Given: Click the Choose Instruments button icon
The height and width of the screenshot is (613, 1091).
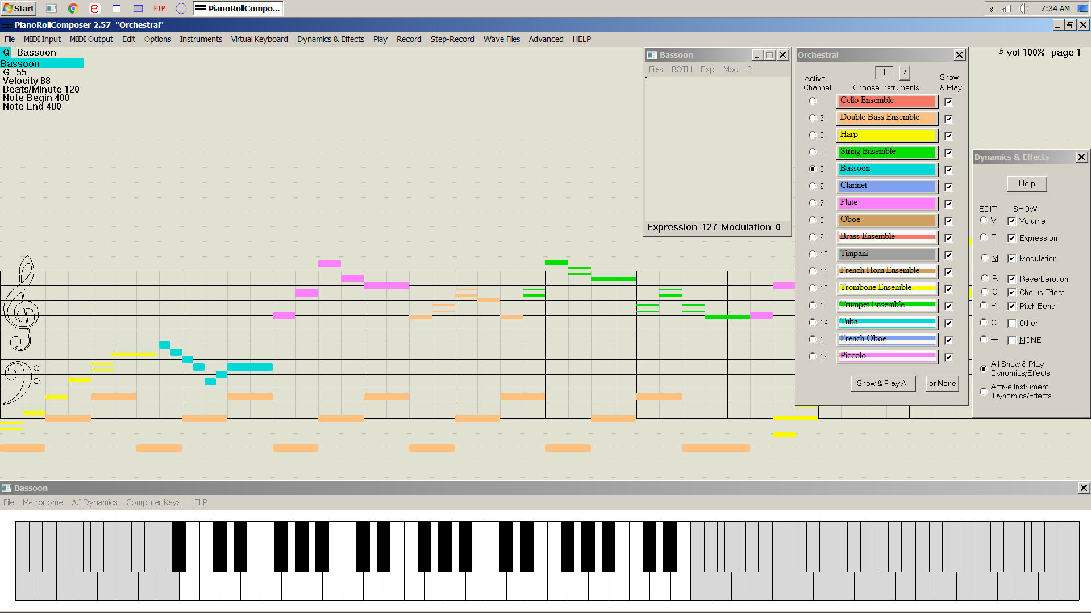Looking at the screenshot, I should [x=905, y=73].
